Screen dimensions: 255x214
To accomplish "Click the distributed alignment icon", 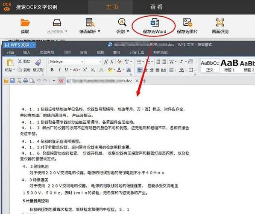I will coord(164,70).
